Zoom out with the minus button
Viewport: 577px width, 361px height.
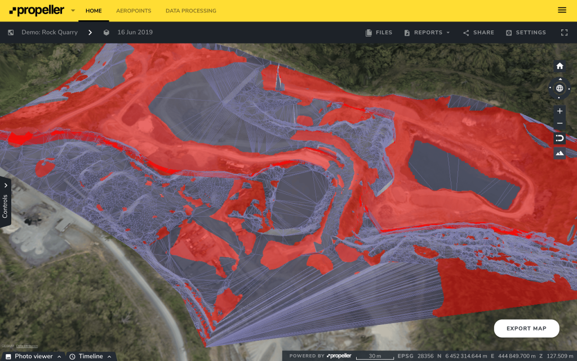click(560, 124)
